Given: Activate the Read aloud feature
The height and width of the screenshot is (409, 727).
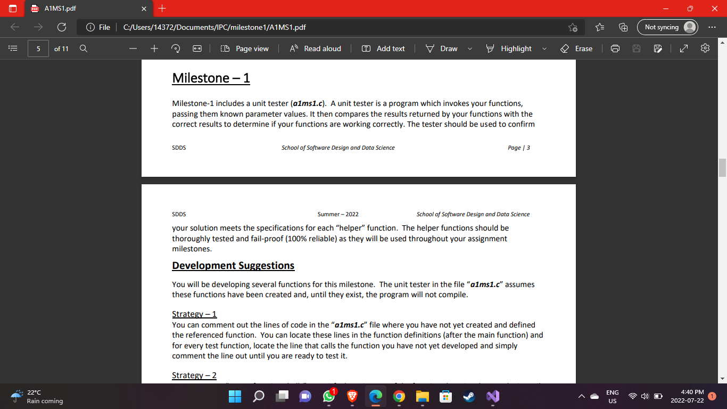Looking at the screenshot, I should 316,48.
